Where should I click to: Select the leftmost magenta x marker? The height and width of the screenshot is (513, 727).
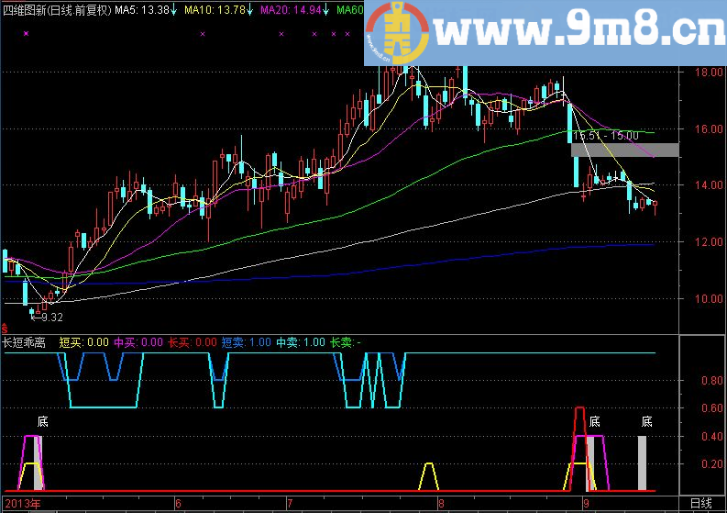(26, 33)
